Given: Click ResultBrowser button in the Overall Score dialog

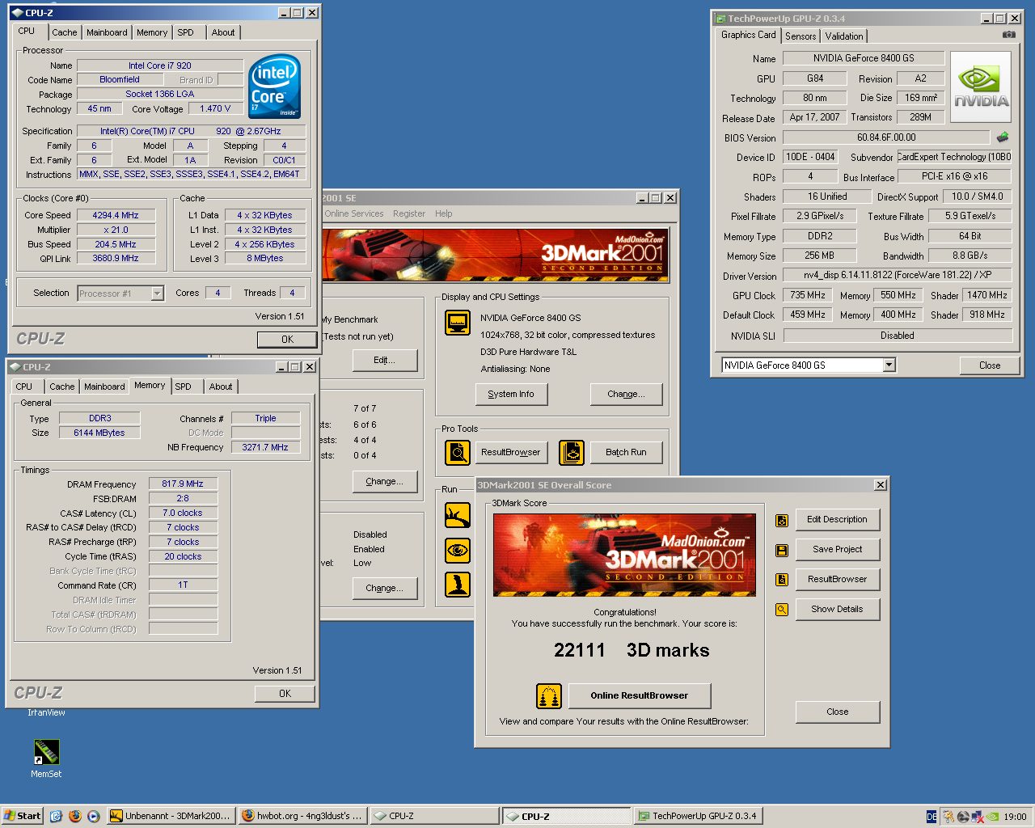Looking at the screenshot, I should [838, 579].
